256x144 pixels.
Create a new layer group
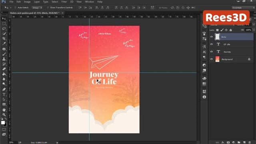point(239,142)
